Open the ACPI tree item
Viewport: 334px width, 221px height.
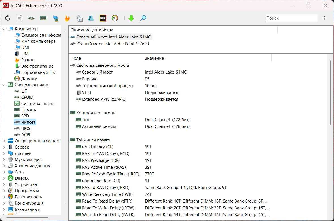coord(22,134)
